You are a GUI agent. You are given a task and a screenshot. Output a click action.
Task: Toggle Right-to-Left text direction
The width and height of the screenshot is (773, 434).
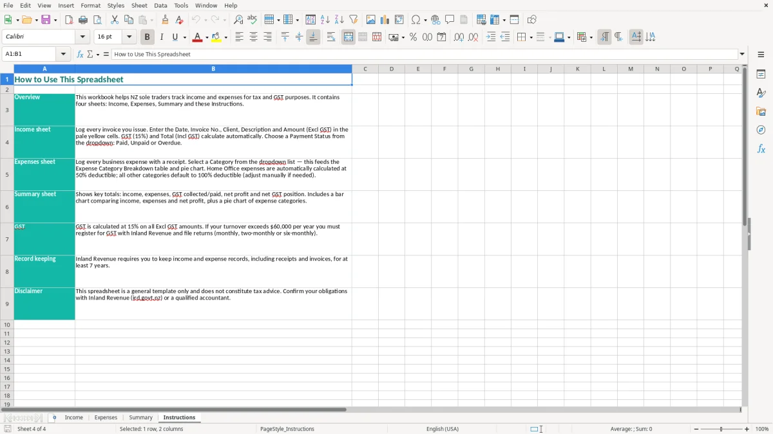618,37
